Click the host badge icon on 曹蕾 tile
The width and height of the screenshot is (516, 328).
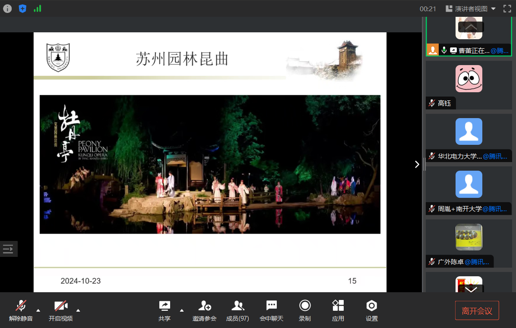[x=433, y=50]
